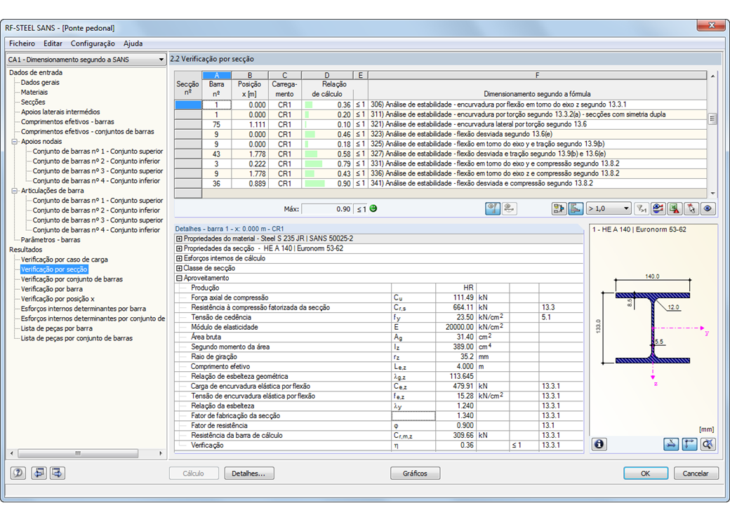
Task: Click the Detalhes... button
Action: coord(249,474)
